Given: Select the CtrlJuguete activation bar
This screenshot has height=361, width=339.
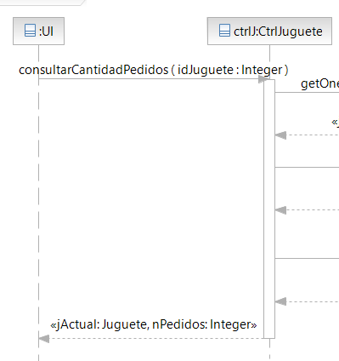Looking at the screenshot, I should 269,209.
